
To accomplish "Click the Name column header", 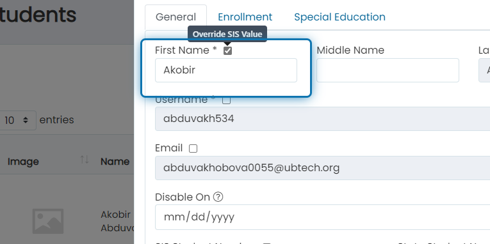I will [115, 162].
